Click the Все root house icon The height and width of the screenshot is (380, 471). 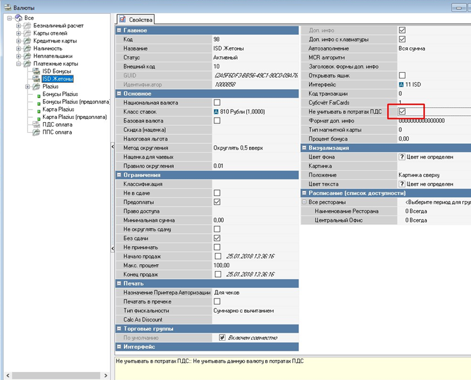pos(17,18)
